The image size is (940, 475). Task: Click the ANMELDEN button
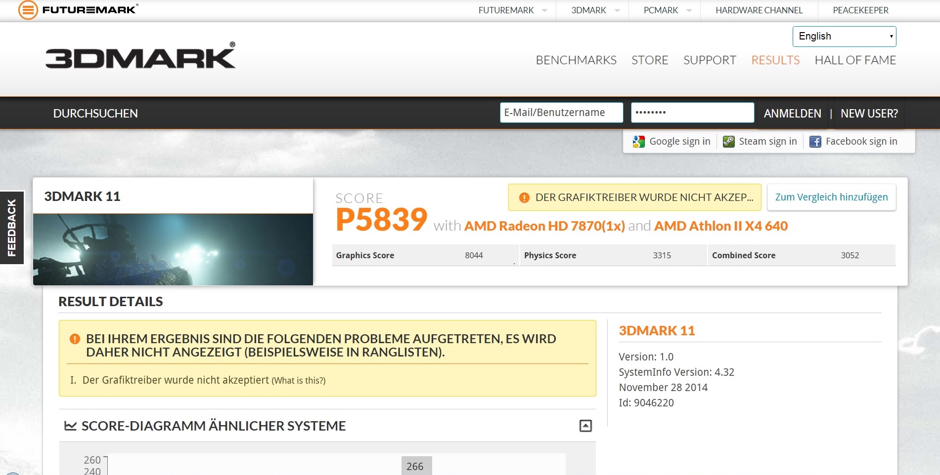[792, 114]
